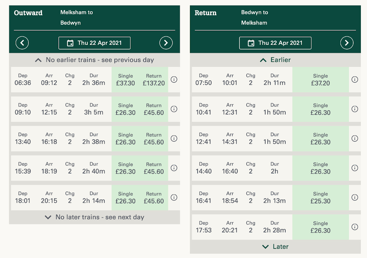Open info for 07:50 return train
Viewport: 367px width, 258px height.
[x=355, y=79]
